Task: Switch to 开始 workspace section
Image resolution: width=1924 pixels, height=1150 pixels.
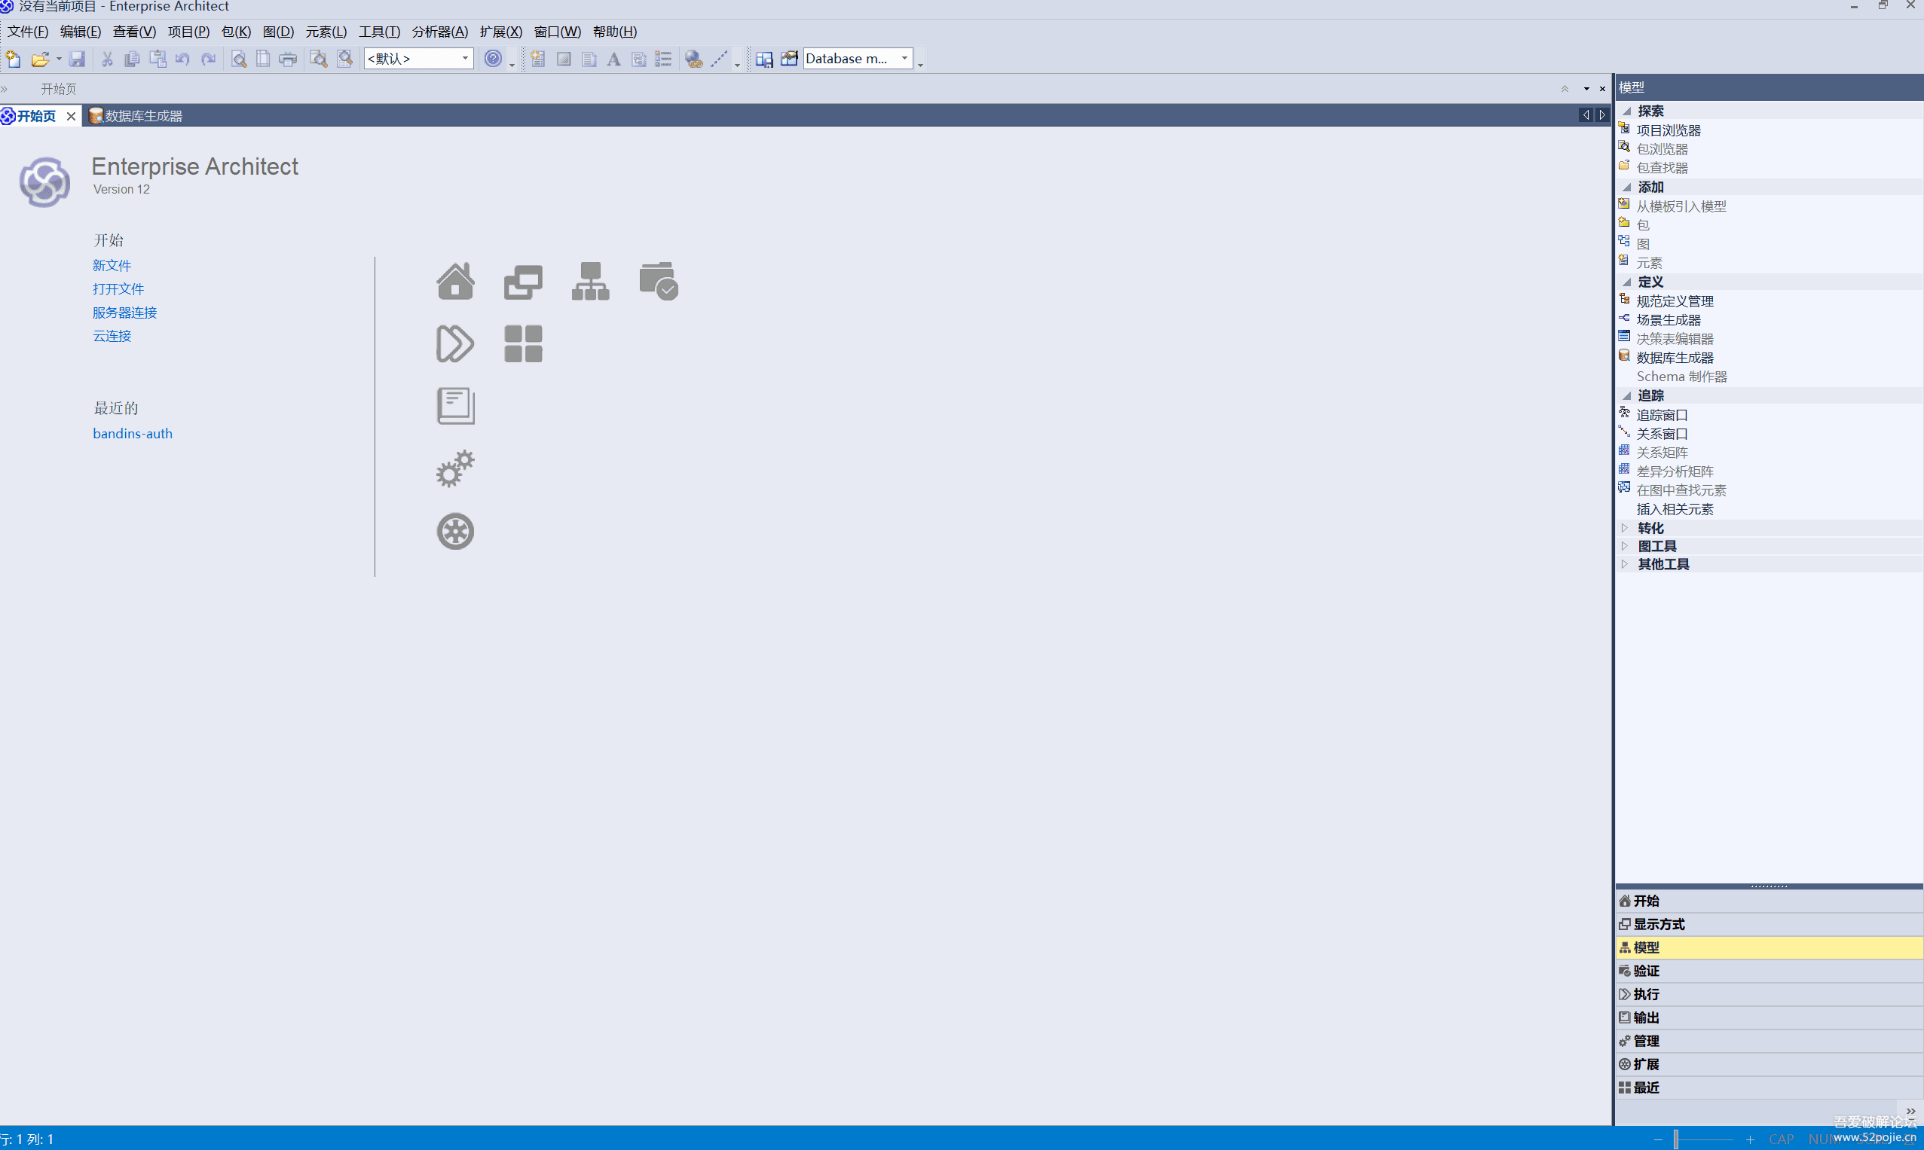Action: [x=1769, y=901]
